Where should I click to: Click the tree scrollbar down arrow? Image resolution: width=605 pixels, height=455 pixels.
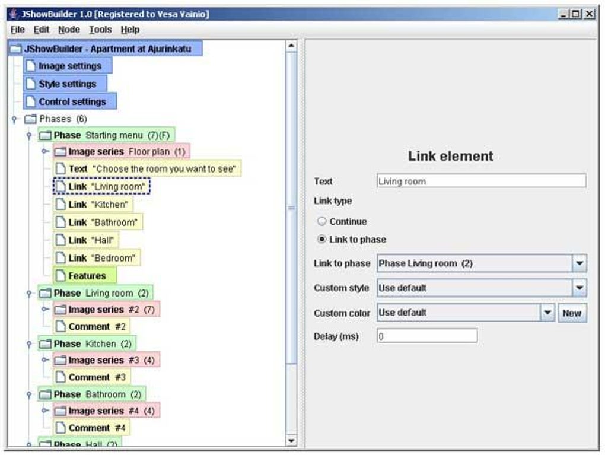pyautogui.click(x=291, y=440)
